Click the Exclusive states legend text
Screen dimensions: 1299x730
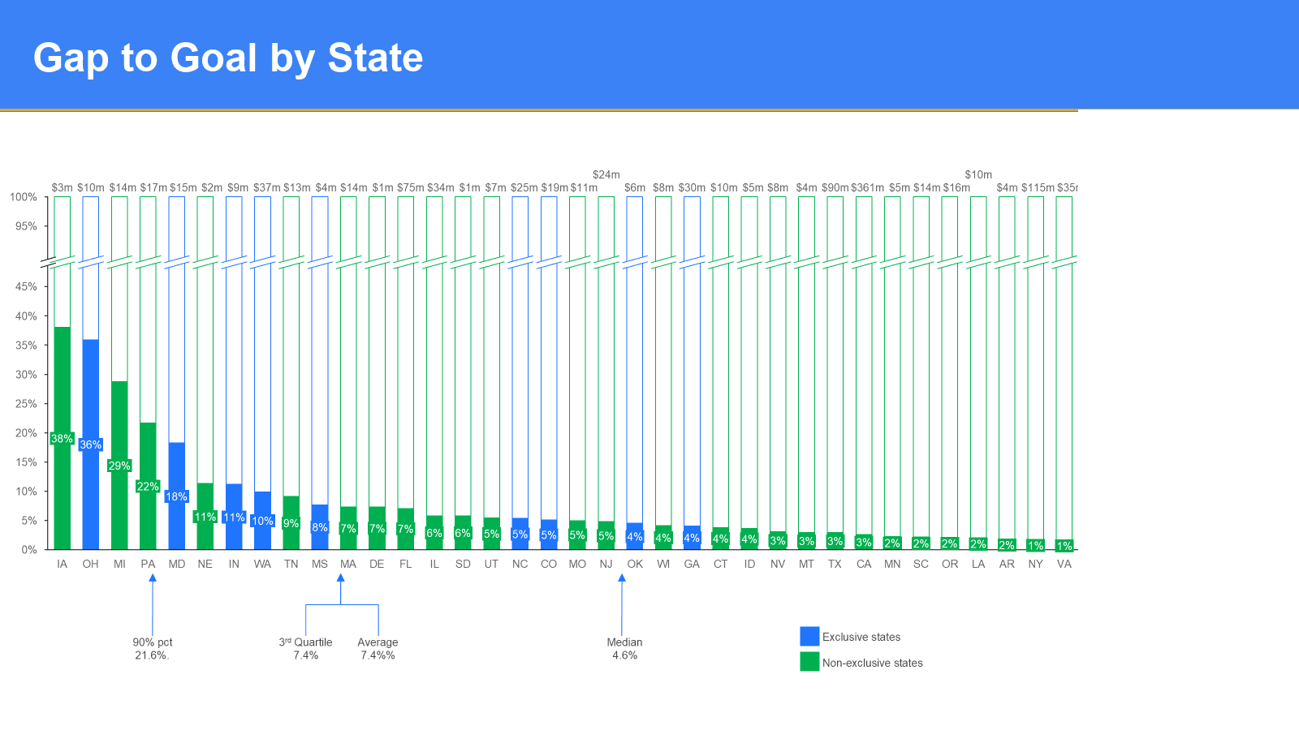(x=861, y=637)
